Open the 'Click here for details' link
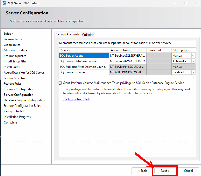The height and width of the screenshot is (176, 201). tap(77, 99)
